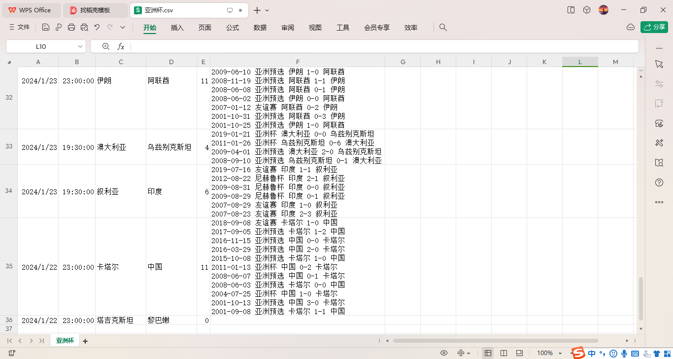
Task: Open the Name Box dropdown arrow
Action: point(80,46)
